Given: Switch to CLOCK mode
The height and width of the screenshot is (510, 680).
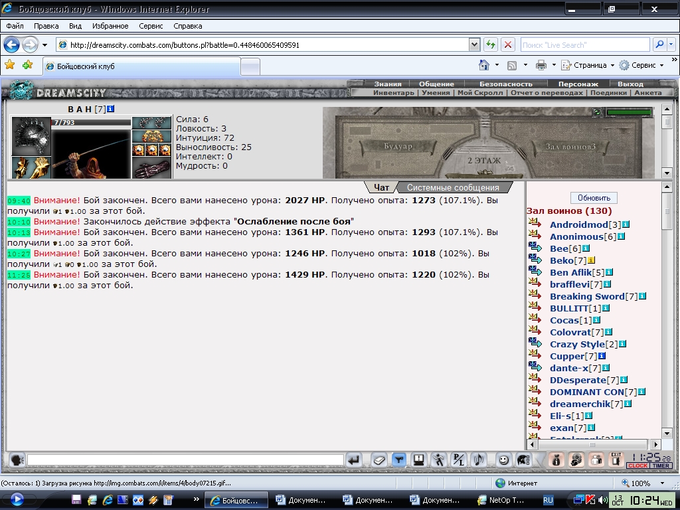Looking at the screenshot, I should [x=637, y=466].
